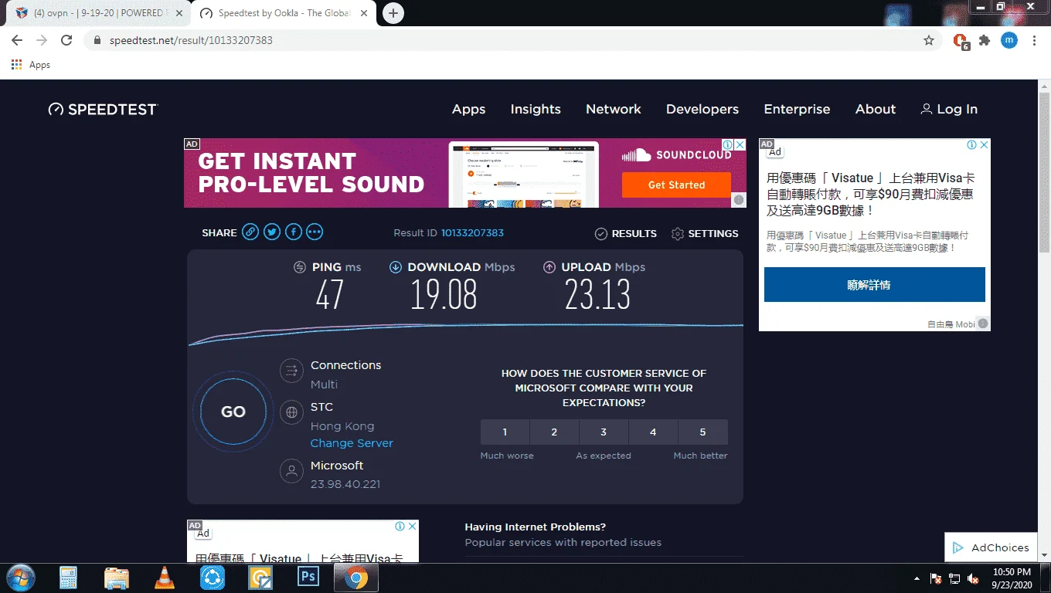Open File Explorer from taskbar
1051x593 pixels.
[x=117, y=578]
